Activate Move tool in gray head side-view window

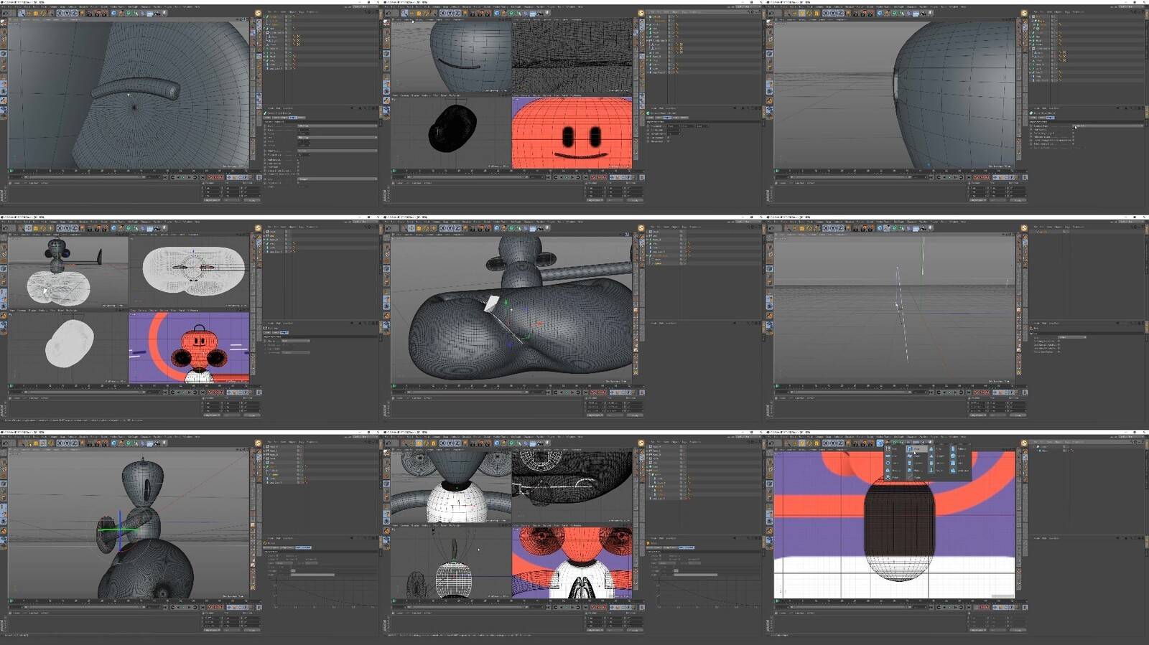(x=796, y=13)
